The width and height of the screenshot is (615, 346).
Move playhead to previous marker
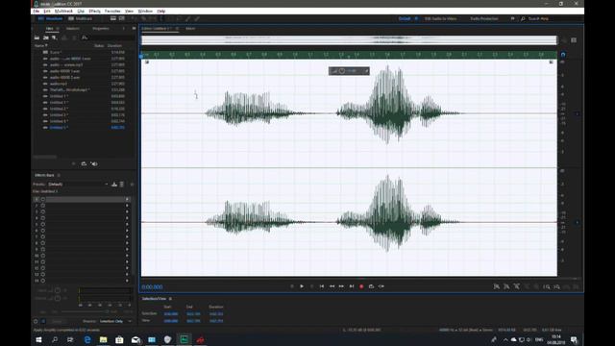pyautogui.click(x=322, y=286)
